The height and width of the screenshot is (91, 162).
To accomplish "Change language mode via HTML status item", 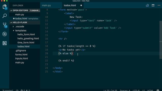I will 150,90.
